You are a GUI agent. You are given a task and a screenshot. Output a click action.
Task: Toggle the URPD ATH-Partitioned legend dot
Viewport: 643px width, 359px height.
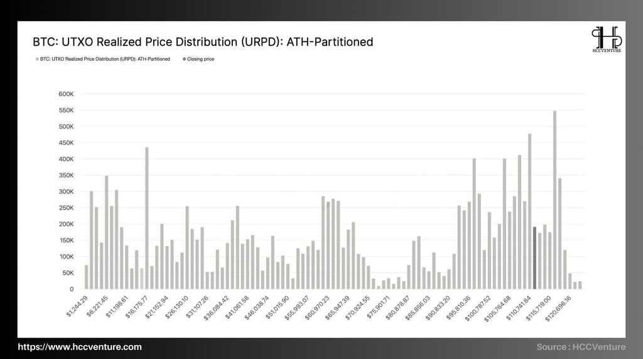37,59
